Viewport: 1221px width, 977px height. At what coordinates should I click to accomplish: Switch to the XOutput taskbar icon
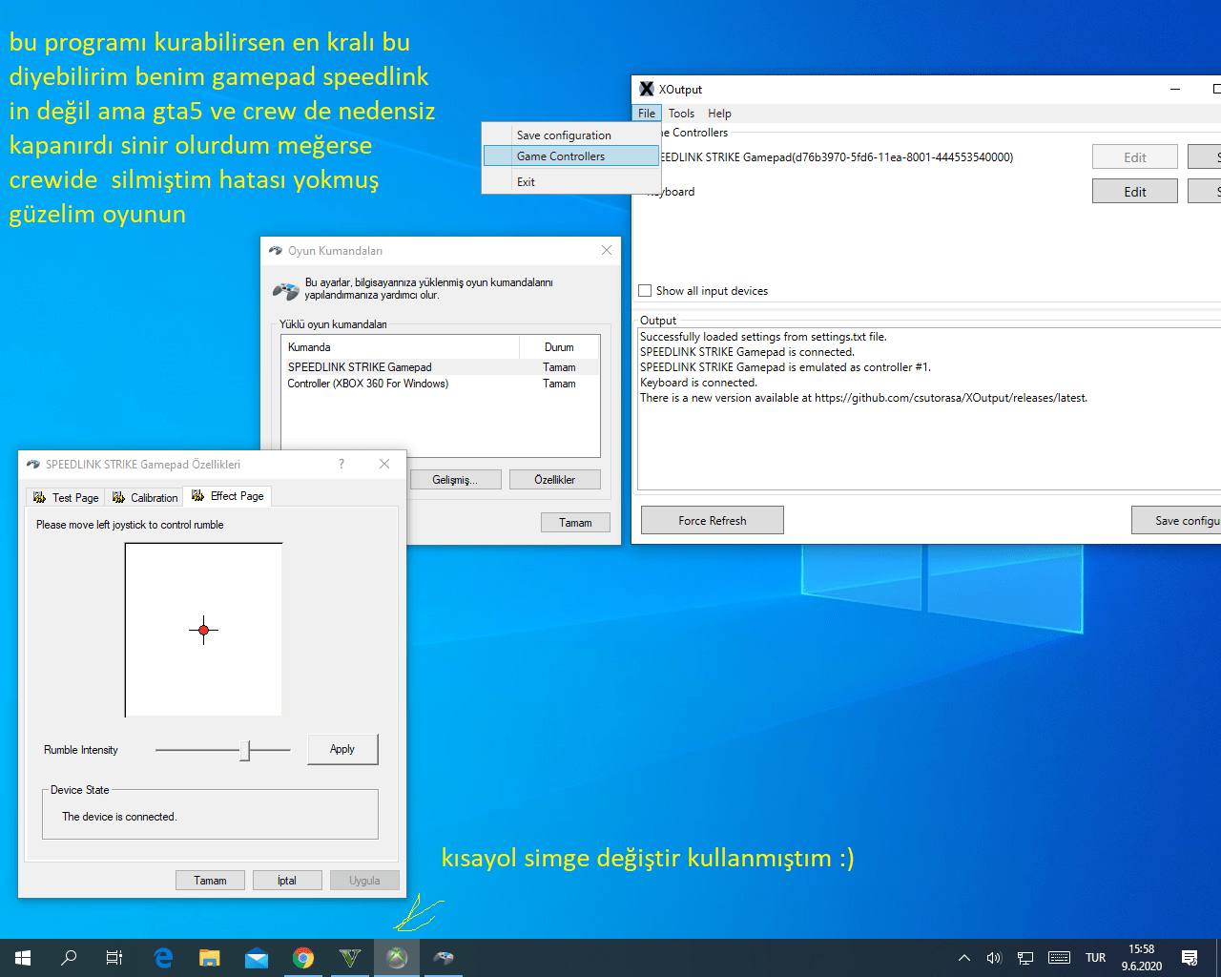click(x=397, y=958)
